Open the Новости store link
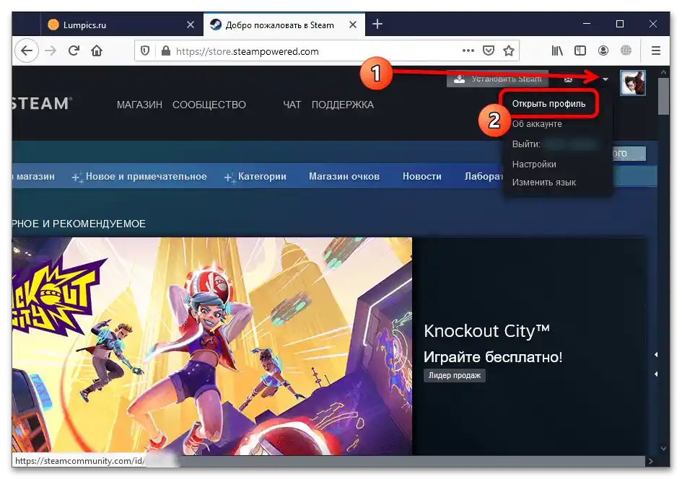The image size is (682, 479). pos(422,177)
